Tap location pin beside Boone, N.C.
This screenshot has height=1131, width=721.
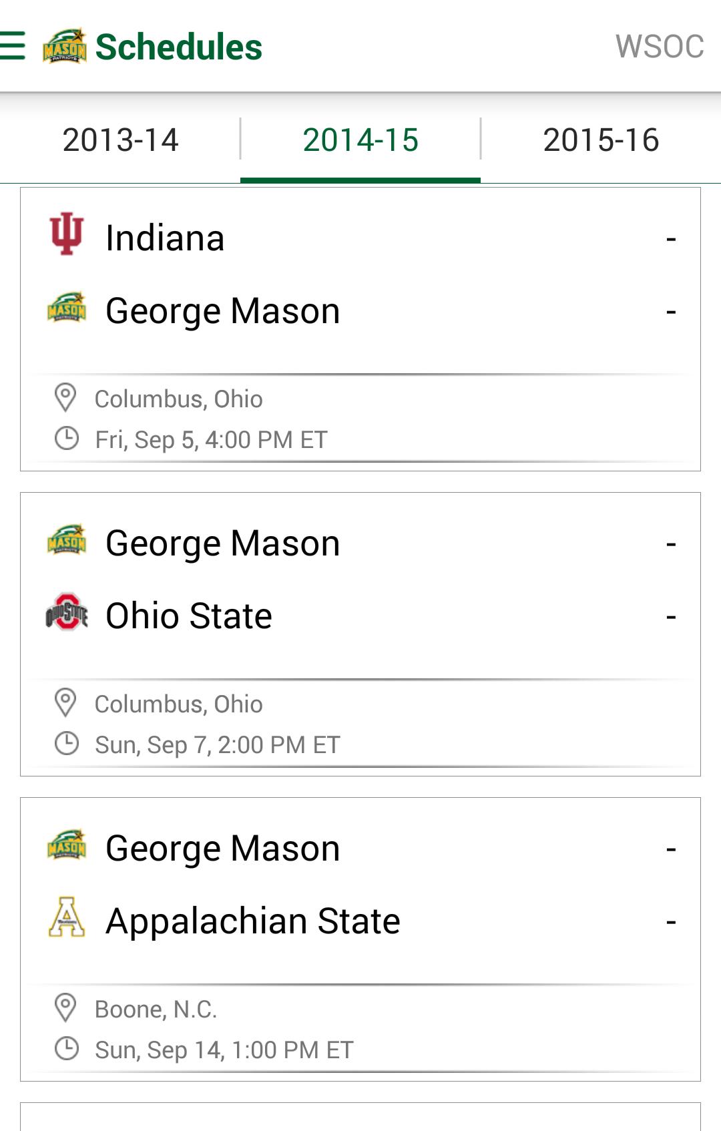65,1007
